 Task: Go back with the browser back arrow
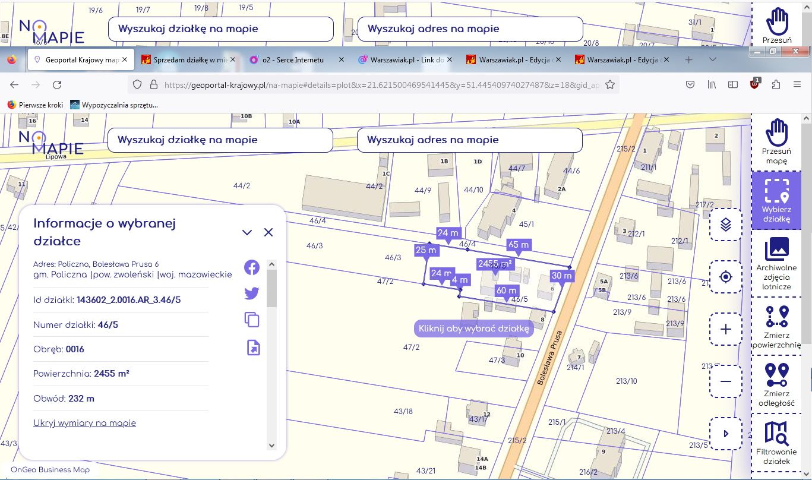pyautogui.click(x=14, y=85)
